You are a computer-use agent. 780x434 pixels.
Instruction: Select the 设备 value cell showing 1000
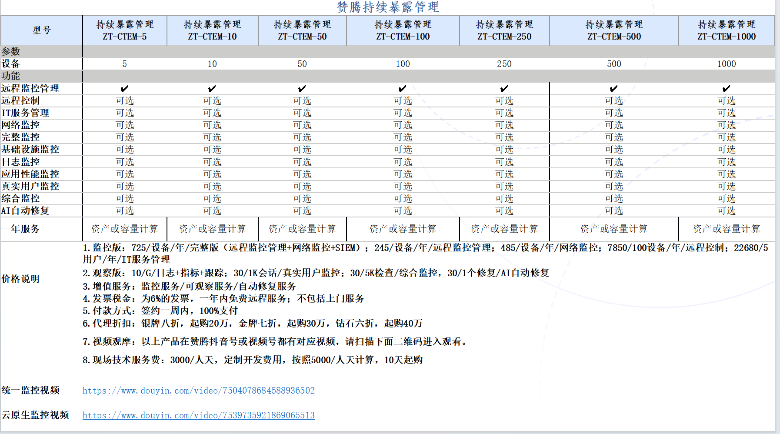(726, 64)
